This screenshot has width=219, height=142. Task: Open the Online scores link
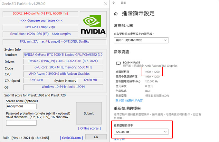click(90, 128)
